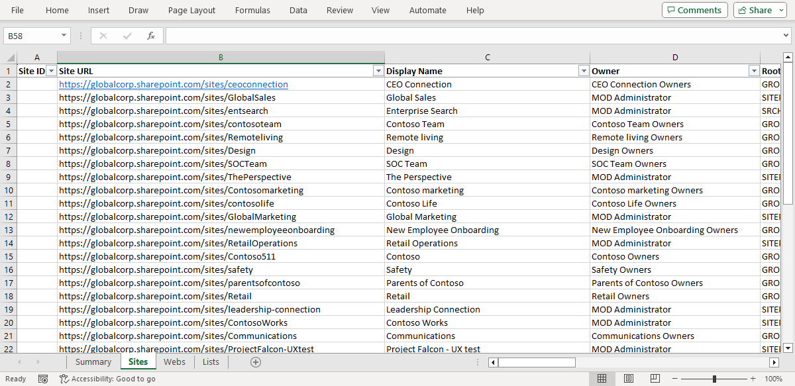Open the Home ribbon tab
Screen dimensions: 795x386
point(57,10)
